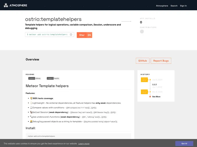Click the info icon in install command box
197x147 pixels.
(71, 34)
